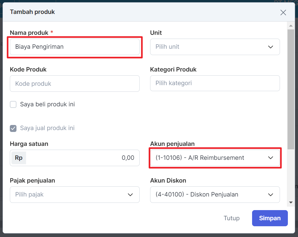Open the Unit dropdown
This screenshot has height=237, width=298.
tap(215, 47)
